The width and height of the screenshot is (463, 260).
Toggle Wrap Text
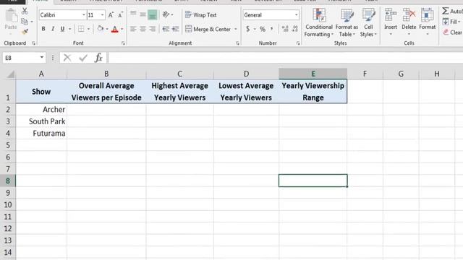coord(201,14)
